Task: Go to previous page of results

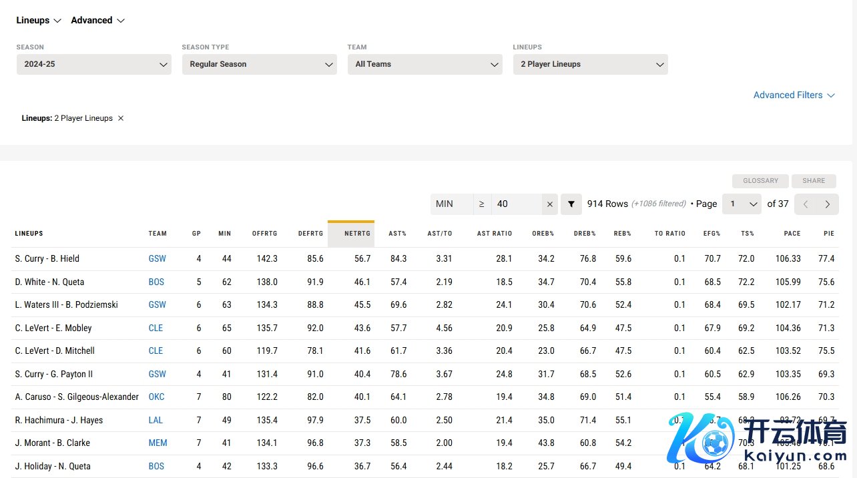Action: [x=806, y=204]
